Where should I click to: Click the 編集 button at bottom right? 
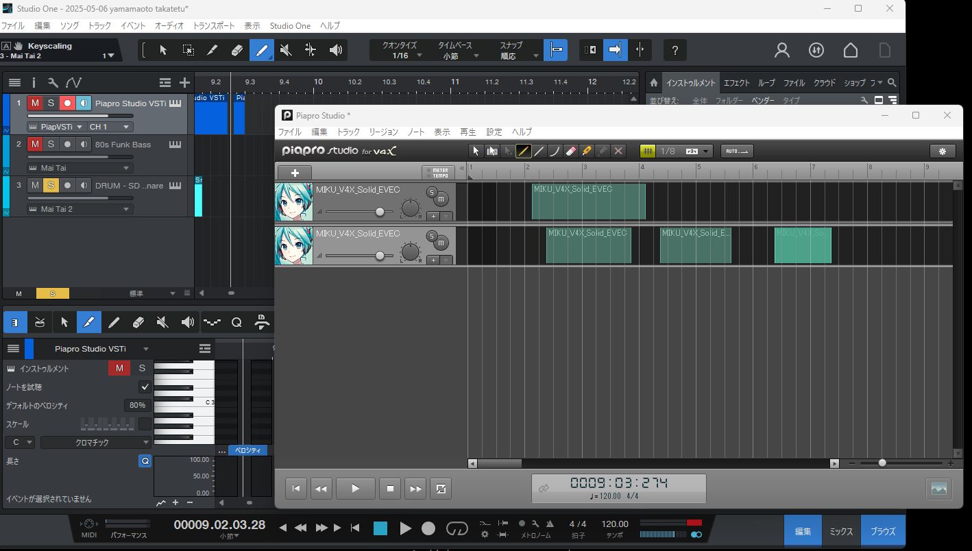pyautogui.click(x=803, y=531)
